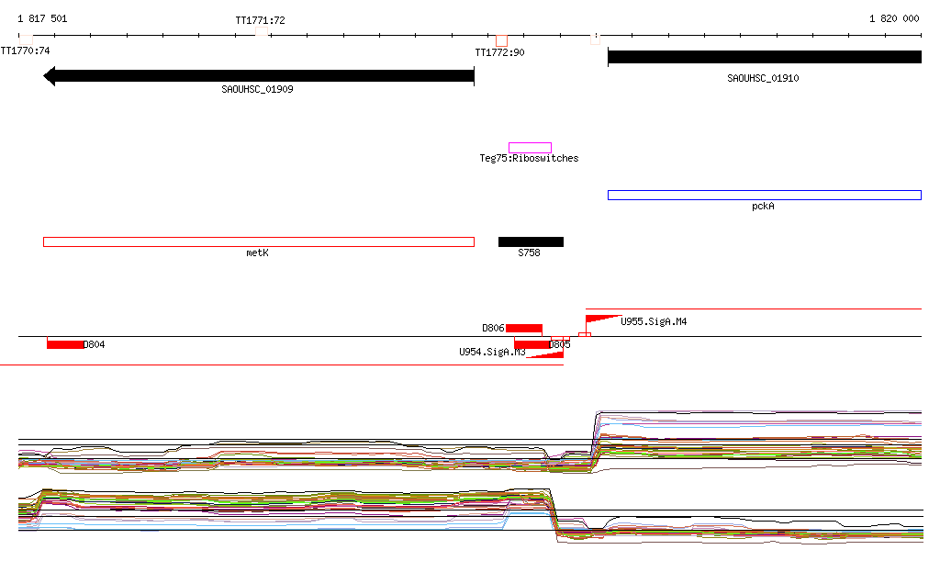Select the metK red gene box

(259, 241)
